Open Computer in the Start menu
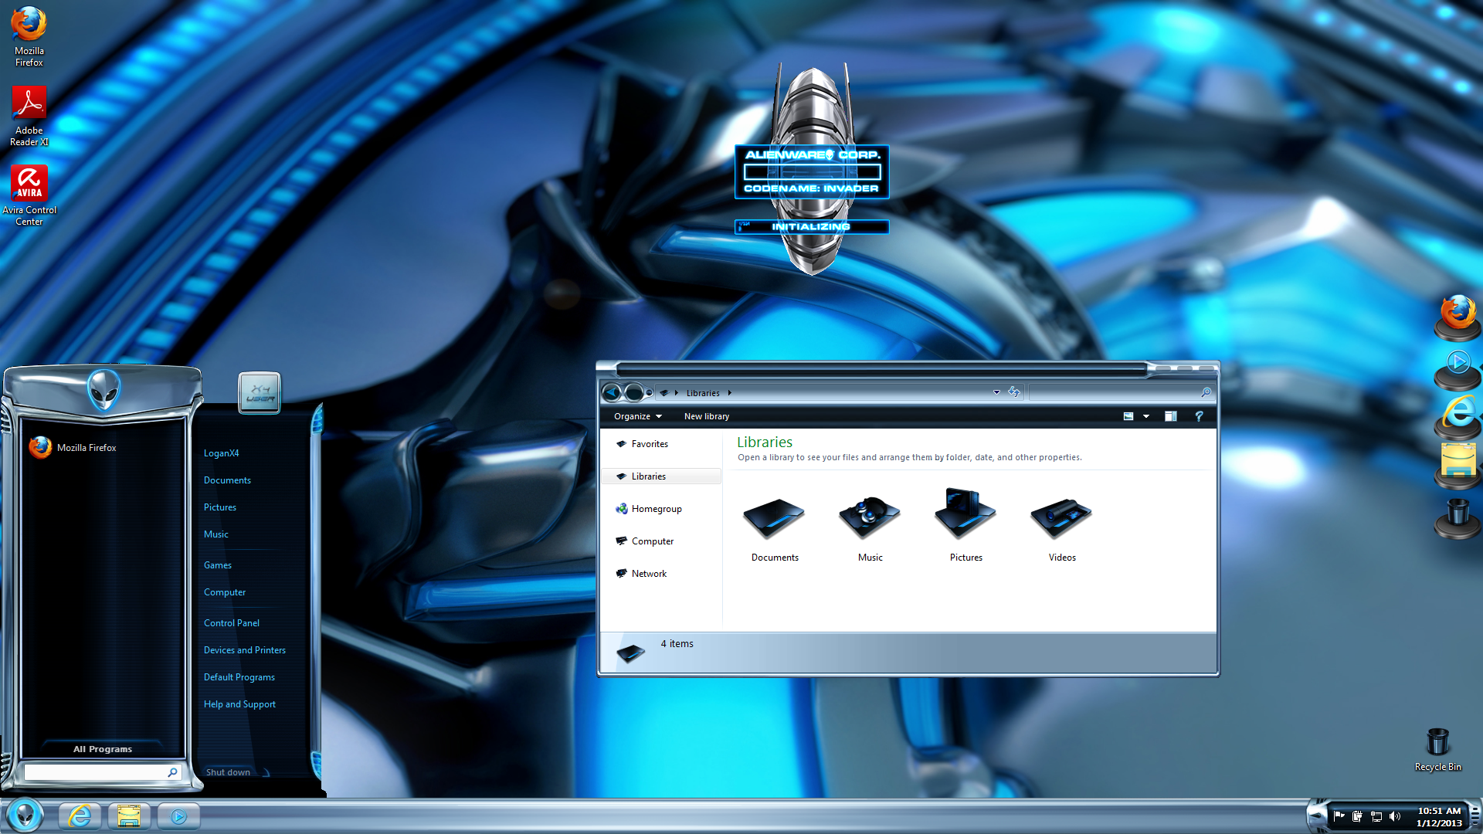Viewport: 1483px width, 834px height. click(225, 592)
